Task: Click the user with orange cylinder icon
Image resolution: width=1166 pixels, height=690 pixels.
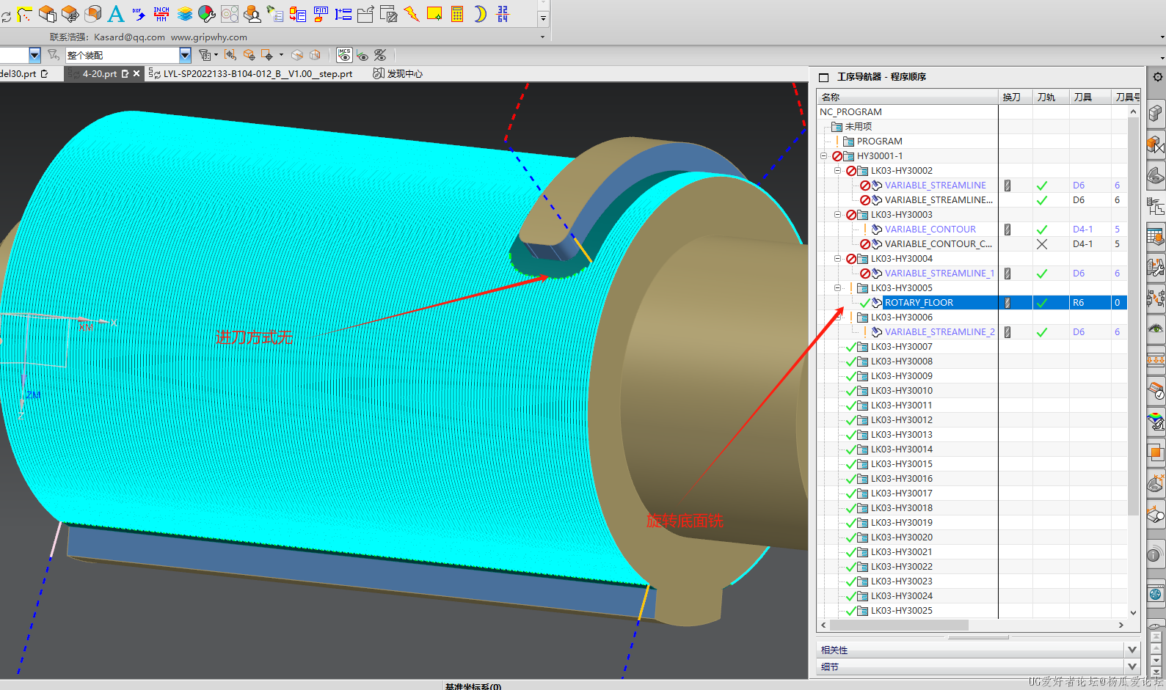Action: click(252, 14)
